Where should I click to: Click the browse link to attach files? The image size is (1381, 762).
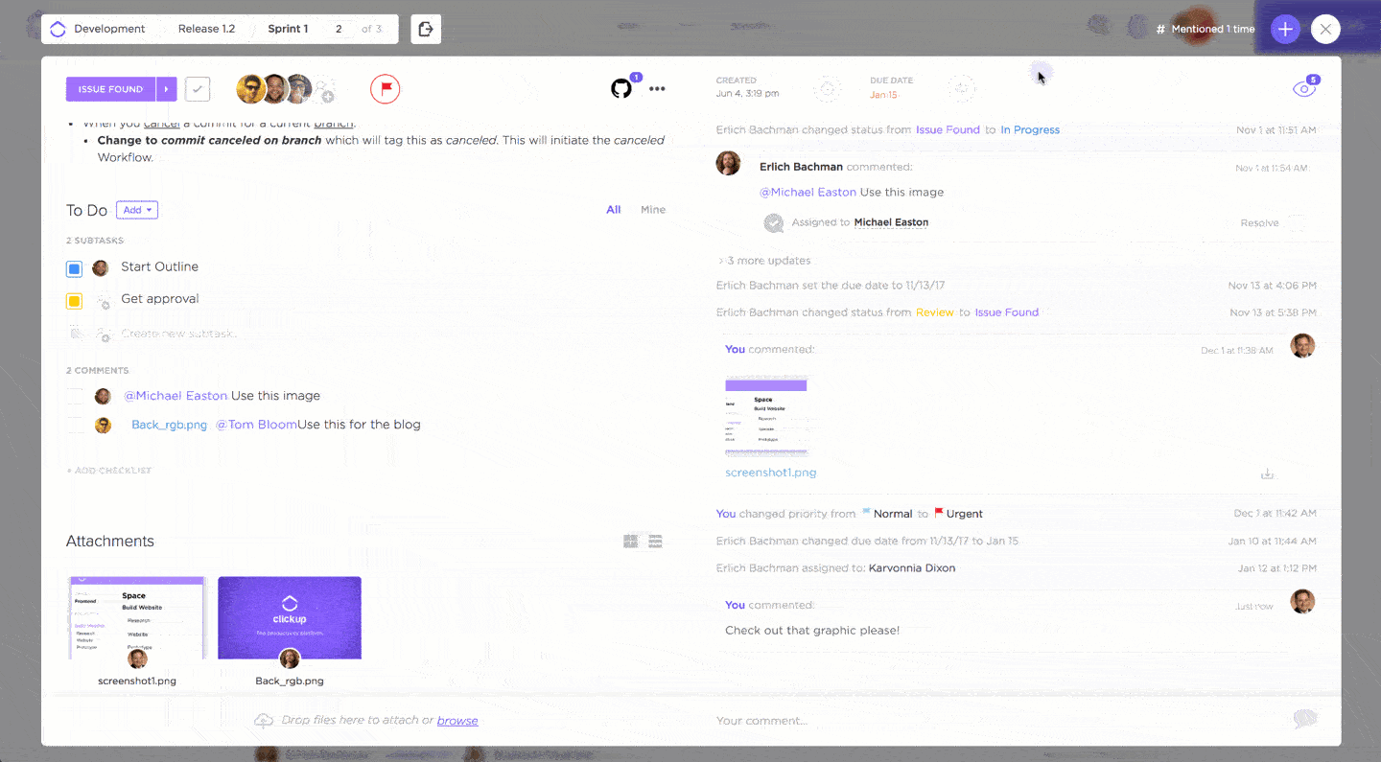click(457, 721)
